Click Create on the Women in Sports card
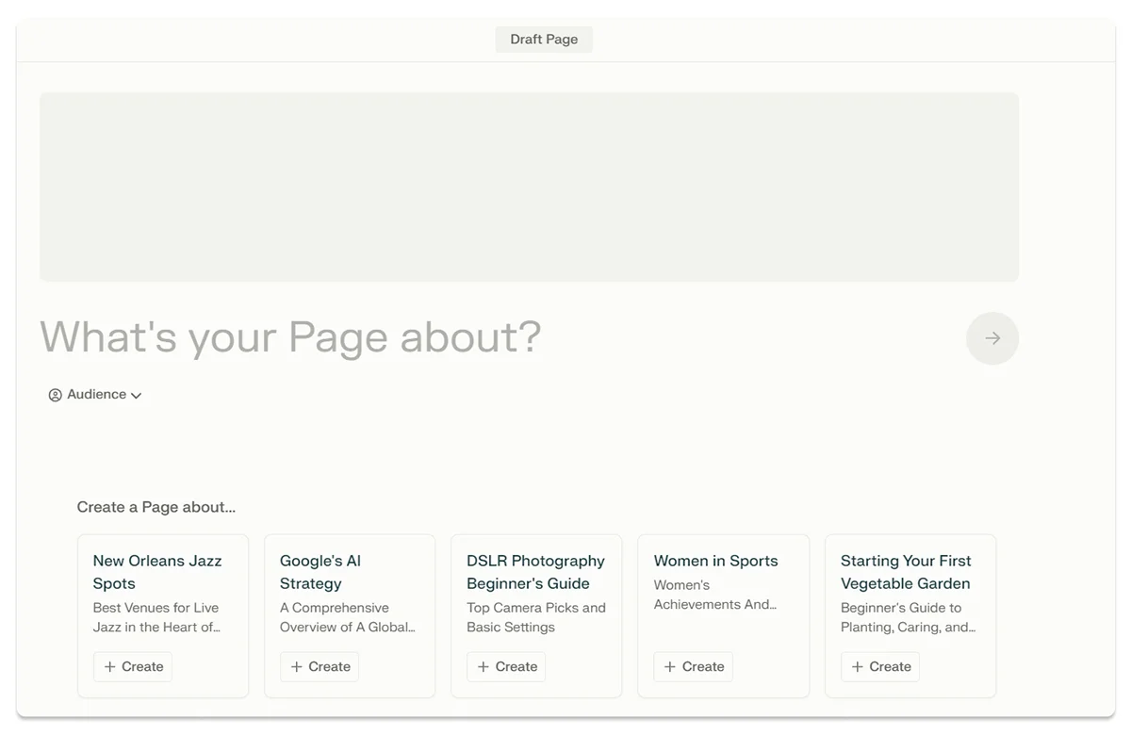1131x735 pixels. pos(694,666)
